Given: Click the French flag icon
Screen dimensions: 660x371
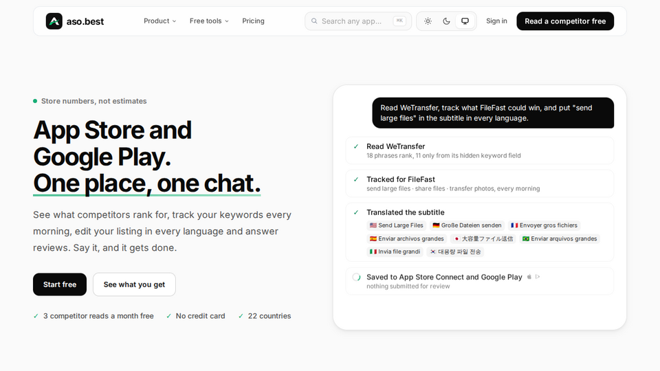Looking at the screenshot, I should [514, 225].
